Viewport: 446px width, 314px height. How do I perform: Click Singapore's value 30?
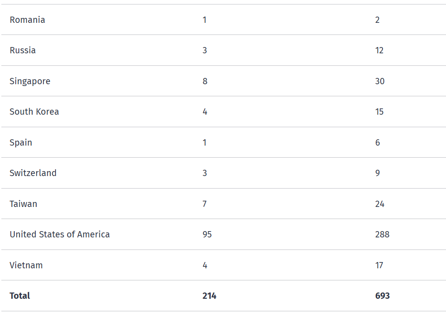pos(380,81)
